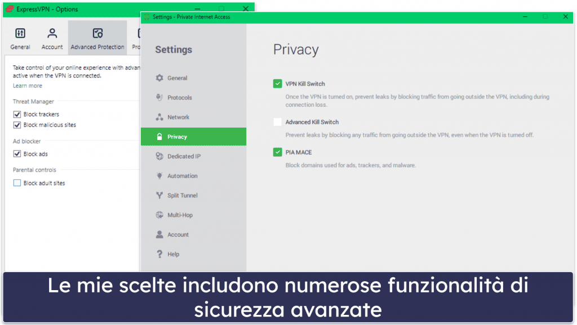Open the Account label in PIA sidebar
This screenshot has height=325, width=577.
pyautogui.click(x=178, y=234)
